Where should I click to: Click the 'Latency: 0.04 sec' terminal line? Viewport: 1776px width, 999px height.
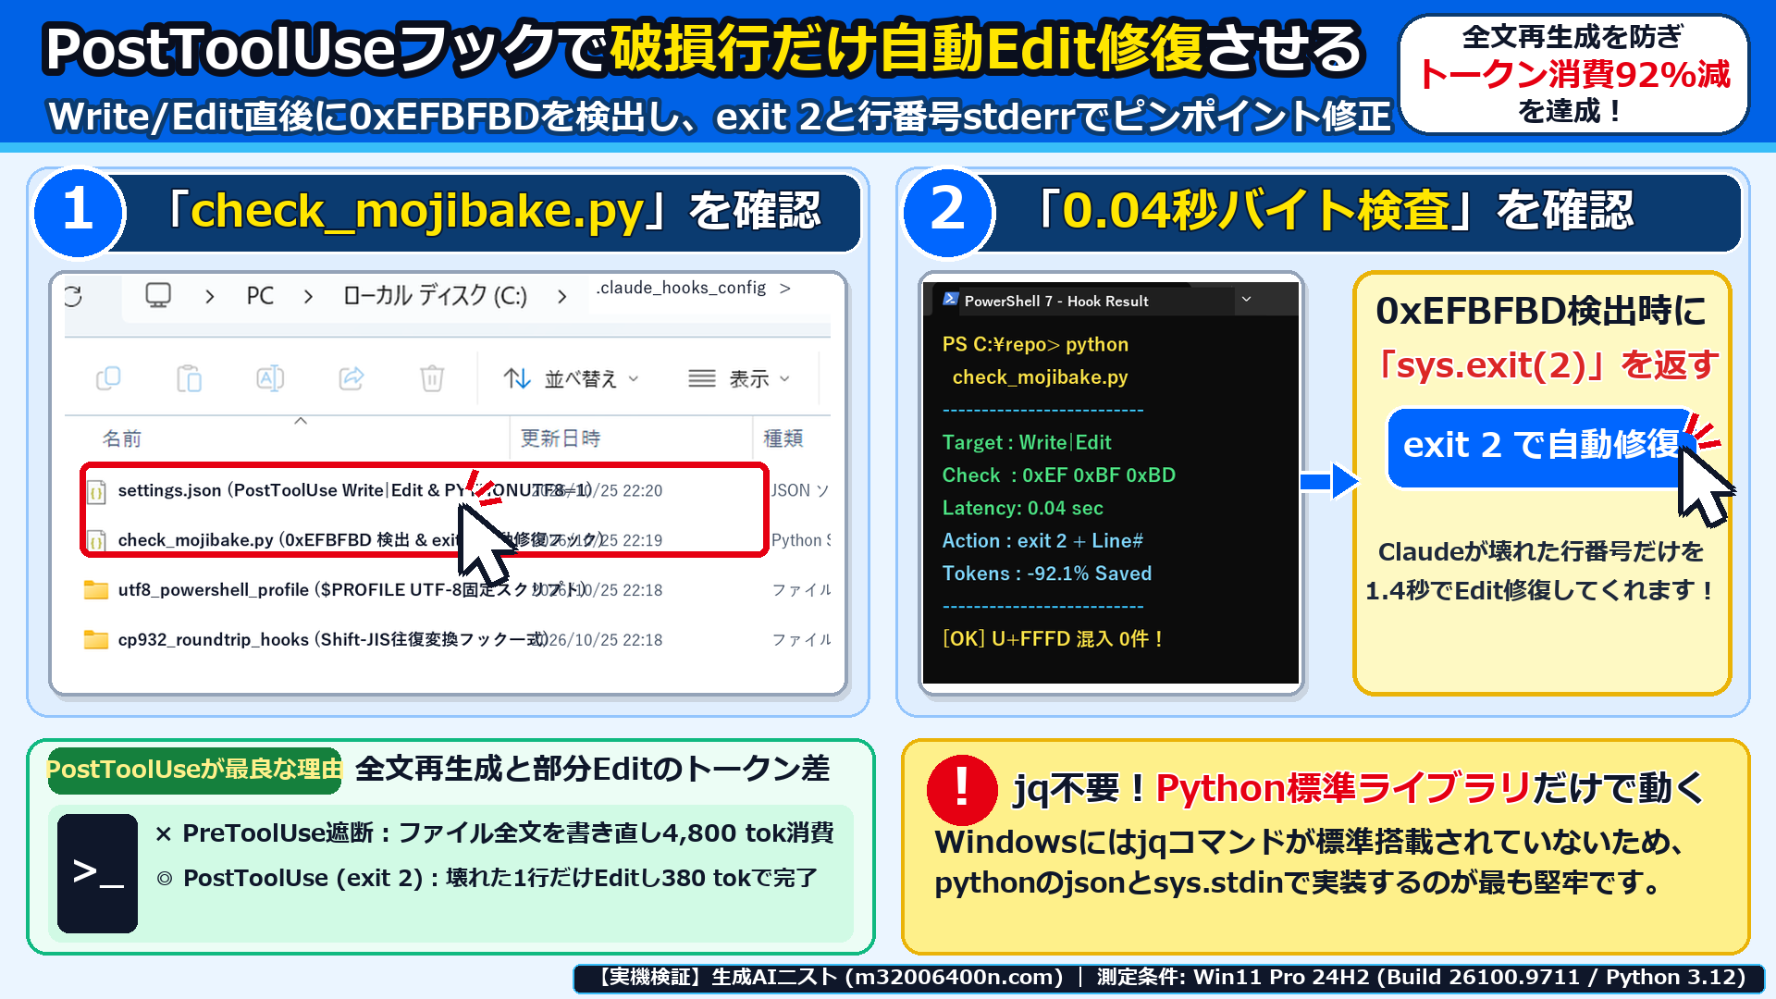tap(1022, 508)
